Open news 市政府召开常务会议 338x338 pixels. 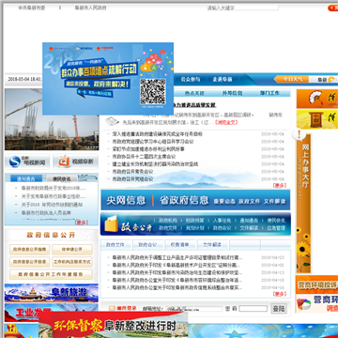[x=132, y=172]
